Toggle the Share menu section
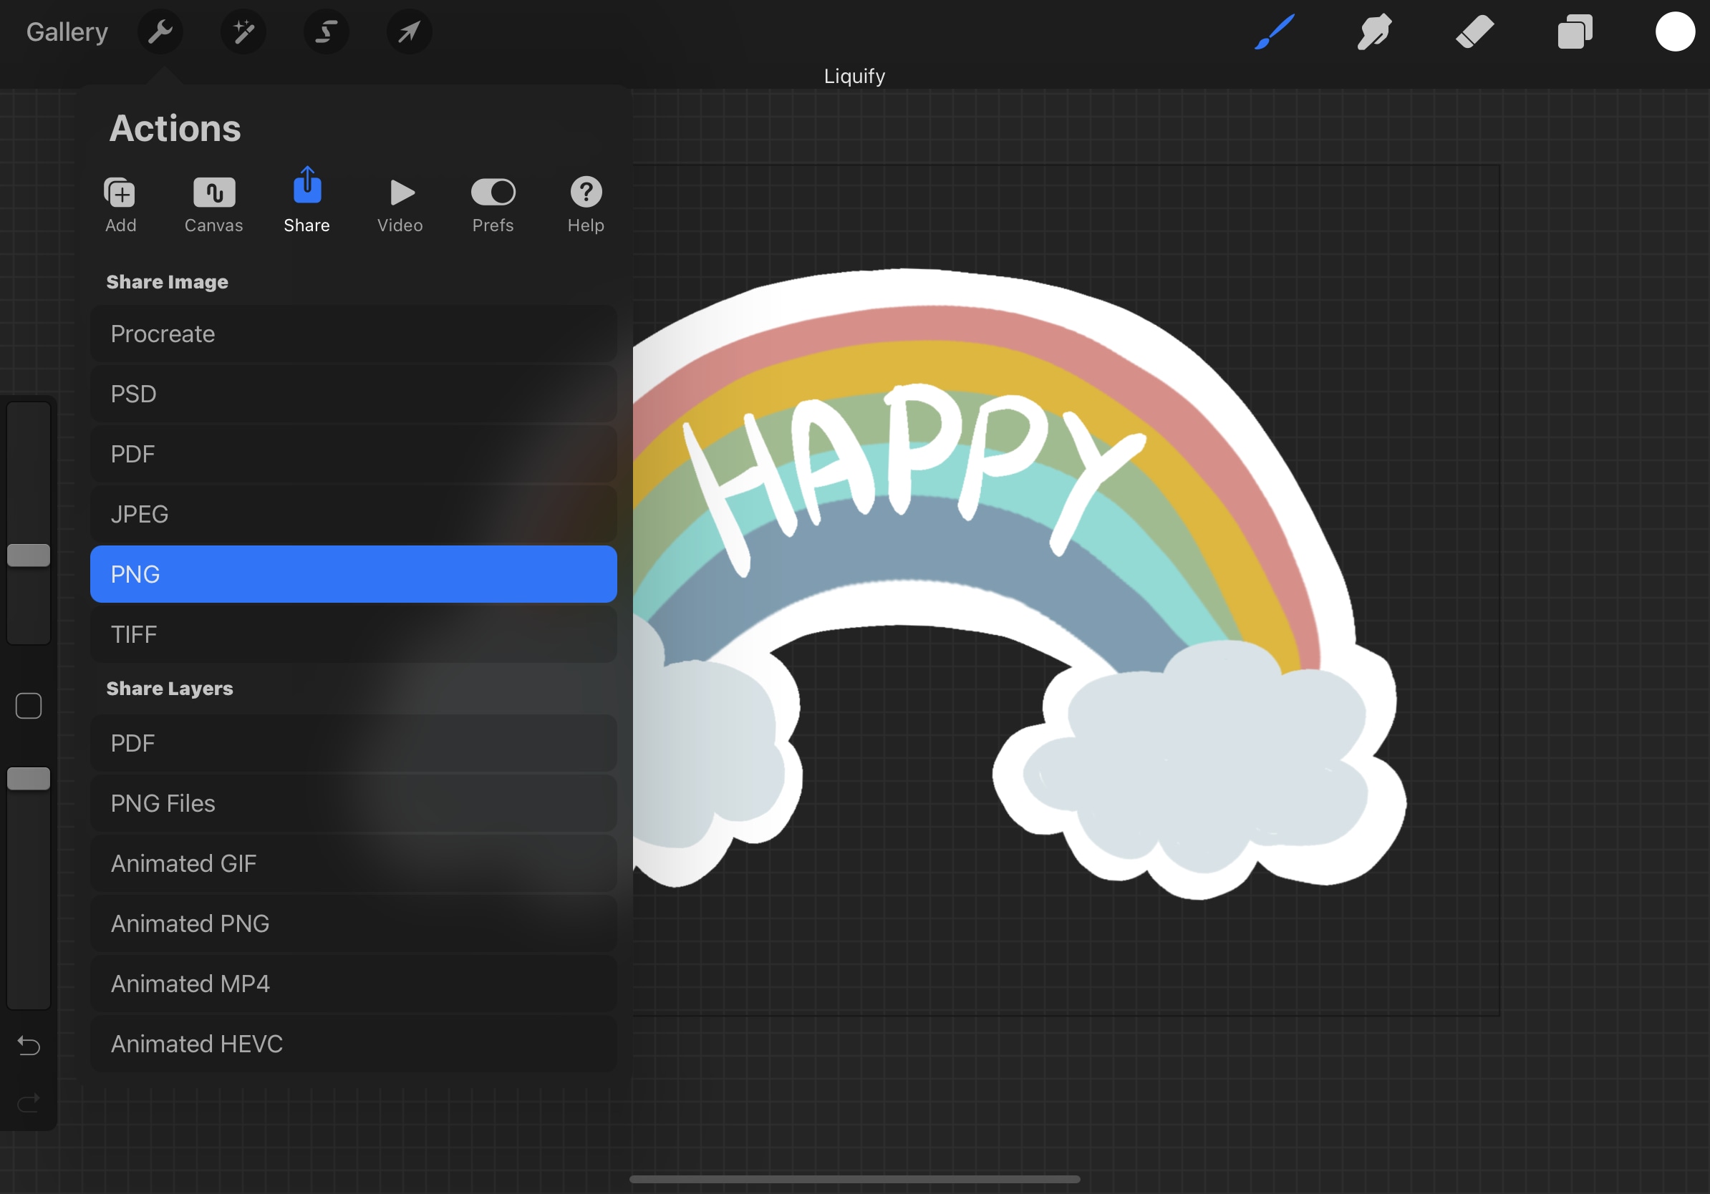Viewport: 1710px width, 1194px height. 306,203
